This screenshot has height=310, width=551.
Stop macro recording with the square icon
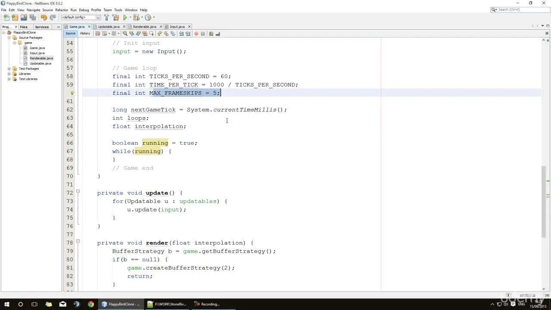point(203,34)
